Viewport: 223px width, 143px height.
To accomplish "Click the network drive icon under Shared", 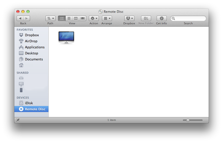I will (21, 78).
